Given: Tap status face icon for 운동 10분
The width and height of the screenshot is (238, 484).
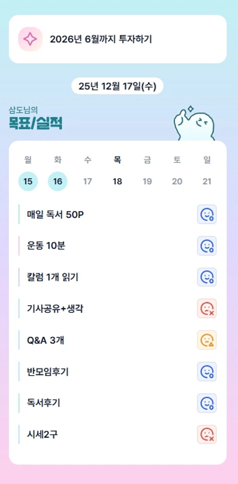Looking at the screenshot, I should click(207, 246).
